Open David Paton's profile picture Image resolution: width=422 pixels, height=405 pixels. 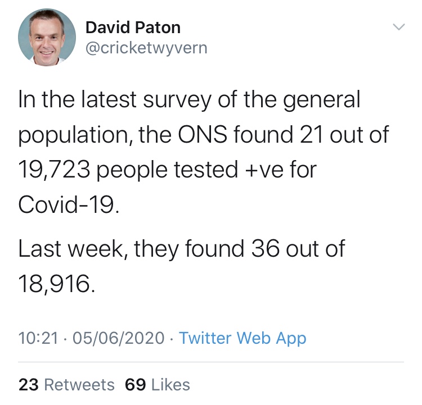coord(47,38)
